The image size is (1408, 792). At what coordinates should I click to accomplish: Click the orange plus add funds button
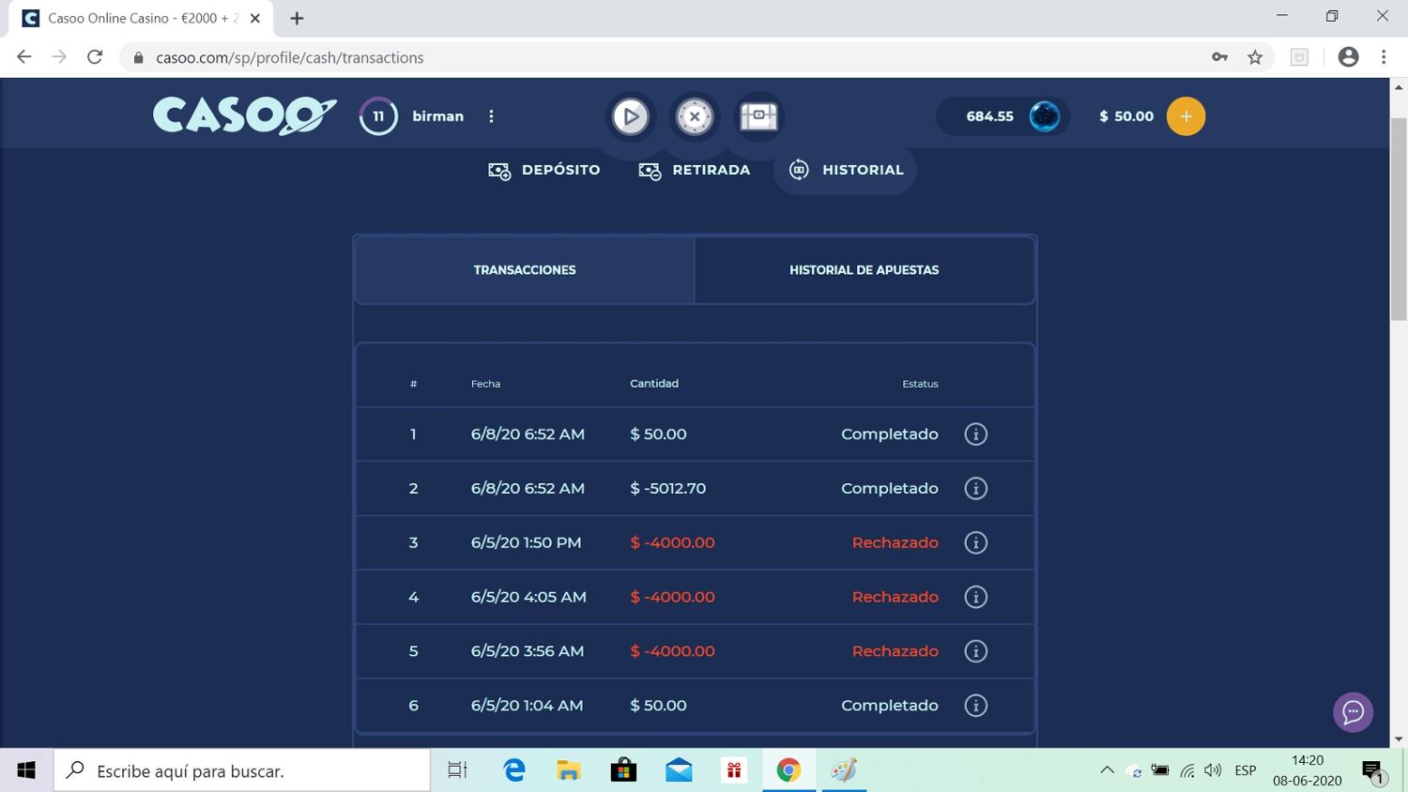tap(1186, 116)
